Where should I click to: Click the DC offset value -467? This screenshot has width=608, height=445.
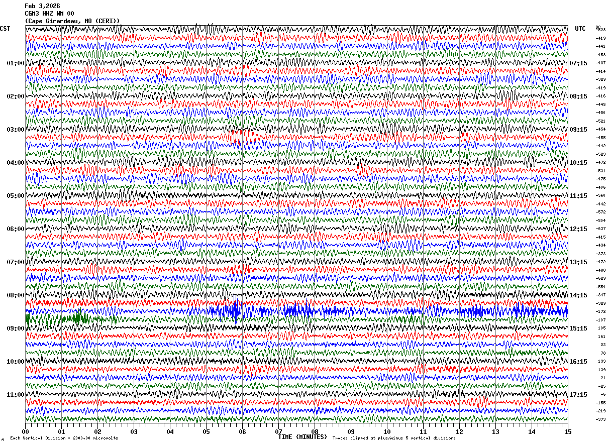[600, 63]
